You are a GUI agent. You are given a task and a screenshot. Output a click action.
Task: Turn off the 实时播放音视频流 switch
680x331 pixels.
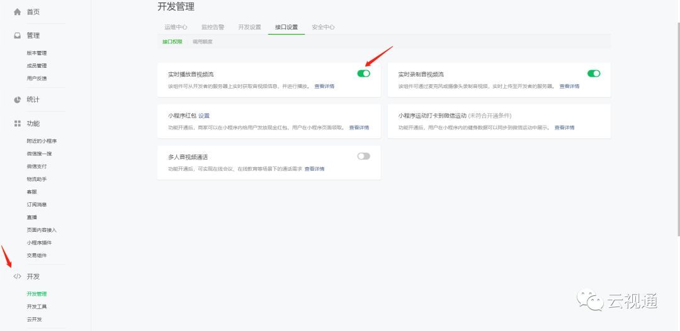364,73
